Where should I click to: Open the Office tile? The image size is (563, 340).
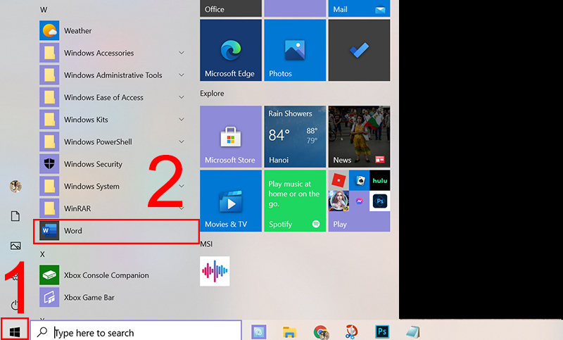point(231,8)
